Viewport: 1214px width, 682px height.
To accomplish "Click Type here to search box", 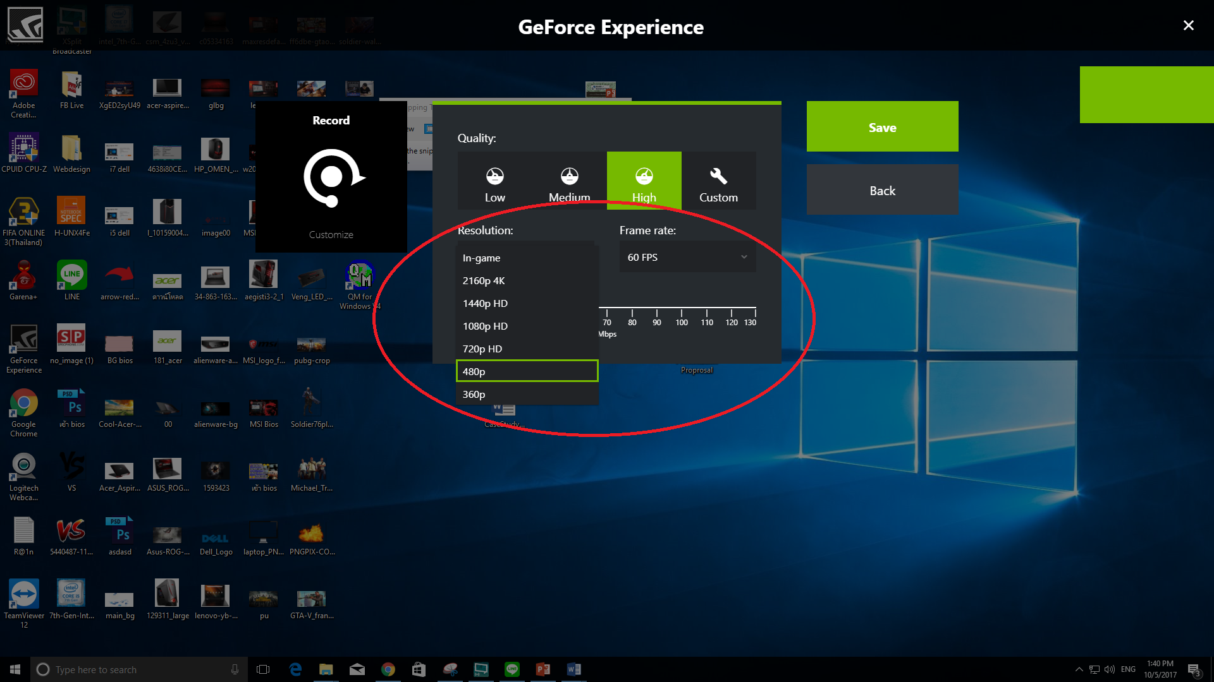I will (138, 669).
